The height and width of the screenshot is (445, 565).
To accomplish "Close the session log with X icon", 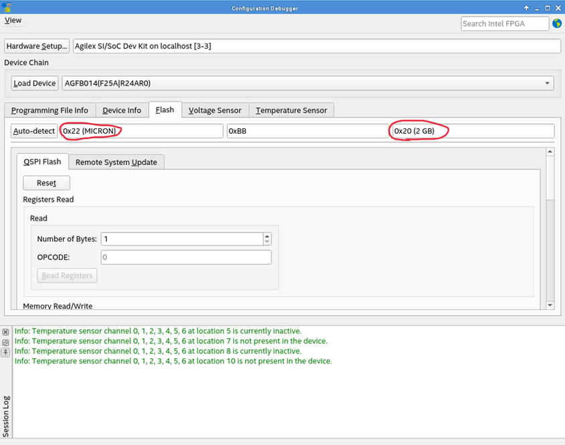I will point(6,332).
